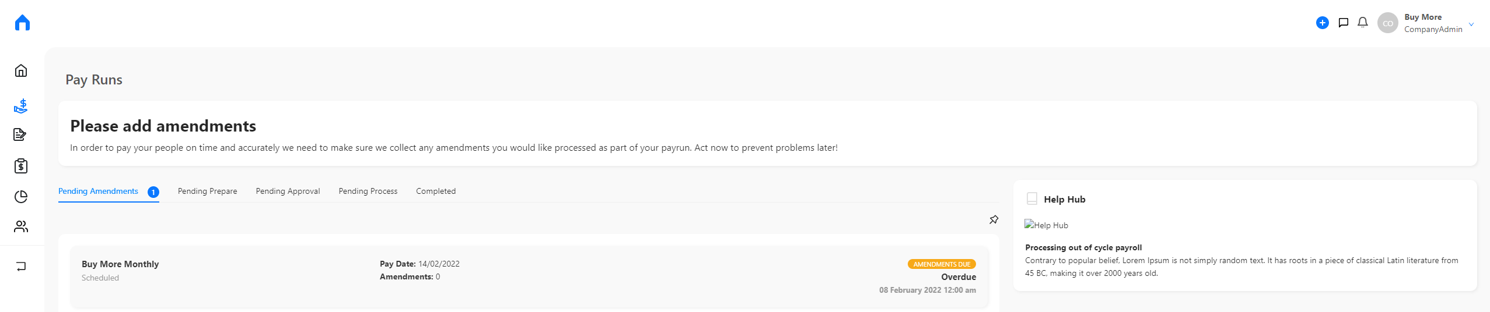This screenshot has height=312, width=1490.
Task: Switch to the Pending Approval tab
Action: click(288, 191)
